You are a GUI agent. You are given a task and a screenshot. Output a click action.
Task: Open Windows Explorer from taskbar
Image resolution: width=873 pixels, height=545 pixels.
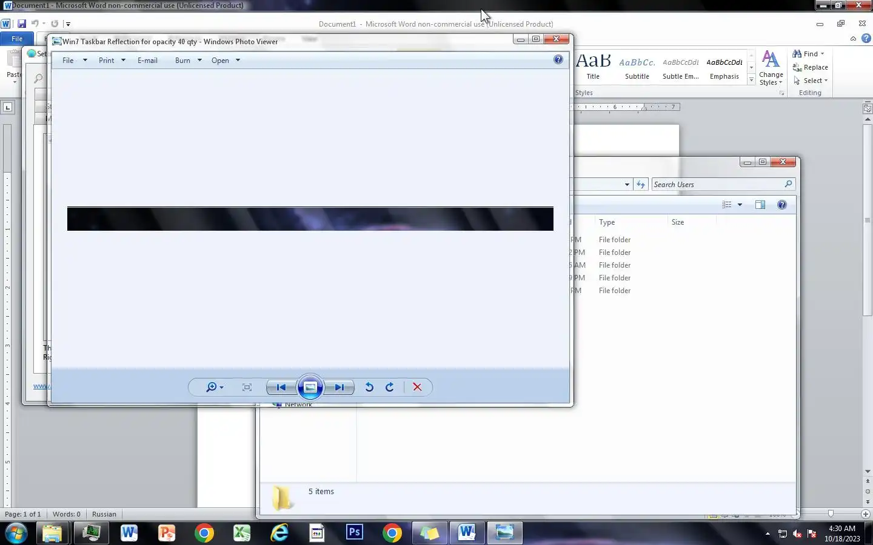pyautogui.click(x=52, y=533)
